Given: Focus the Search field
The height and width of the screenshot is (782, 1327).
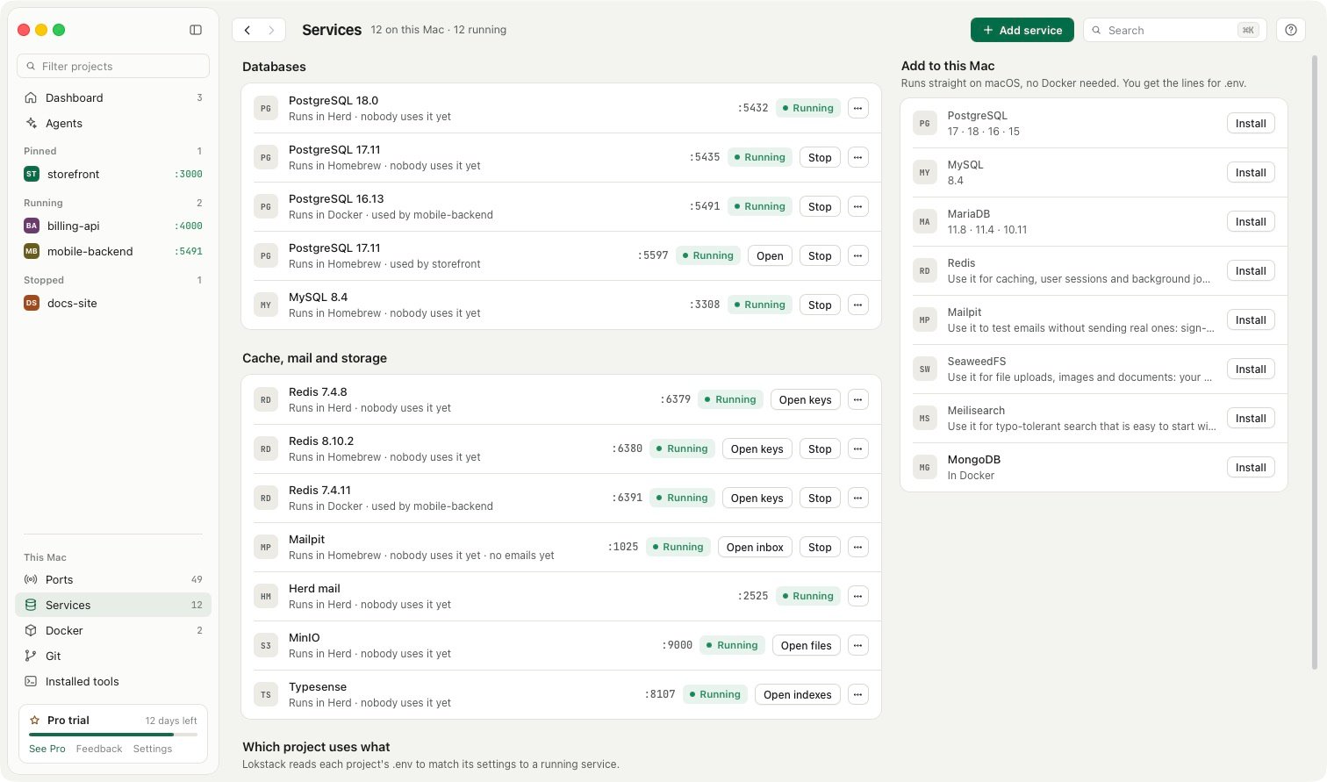Looking at the screenshot, I should click(x=1173, y=30).
